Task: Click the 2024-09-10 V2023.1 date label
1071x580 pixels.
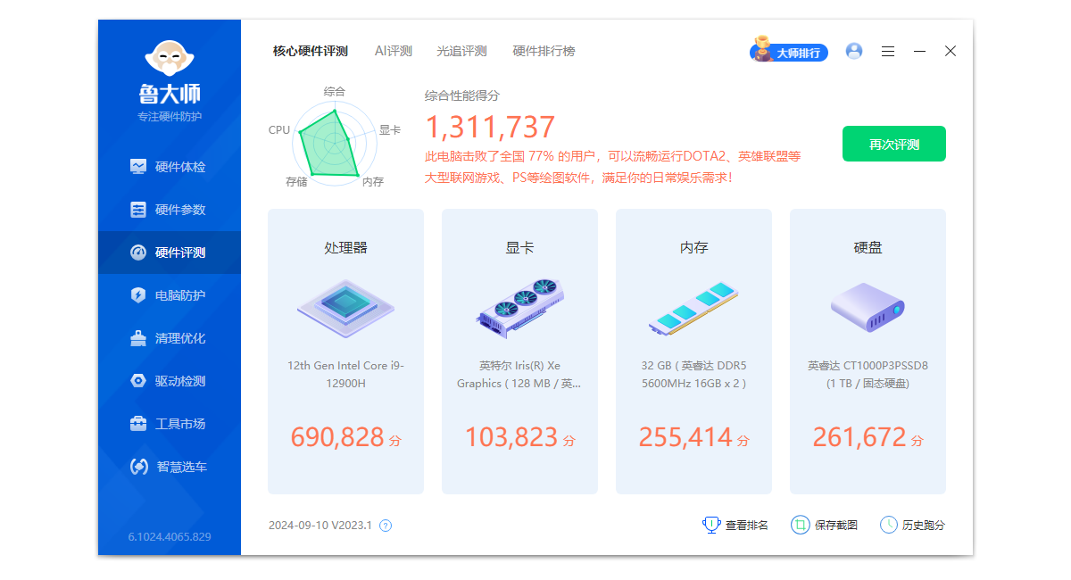Action: tap(320, 526)
